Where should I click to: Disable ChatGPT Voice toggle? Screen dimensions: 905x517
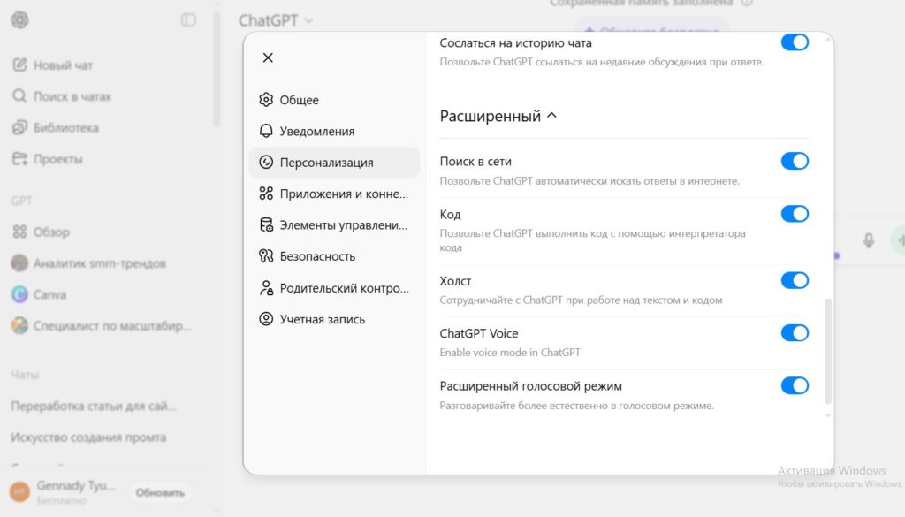[795, 333]
